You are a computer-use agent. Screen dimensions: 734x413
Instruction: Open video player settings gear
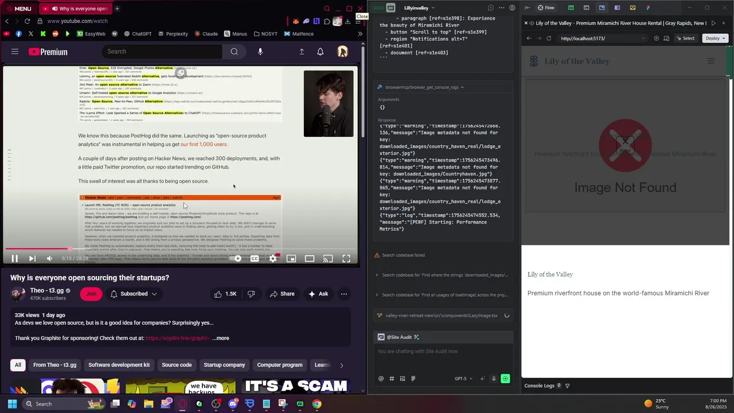point(273,259)
